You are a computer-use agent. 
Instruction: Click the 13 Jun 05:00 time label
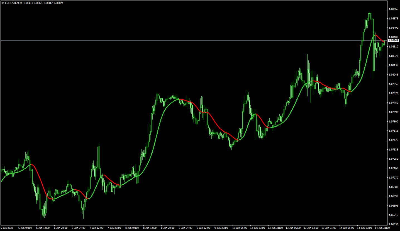(293, 228)
